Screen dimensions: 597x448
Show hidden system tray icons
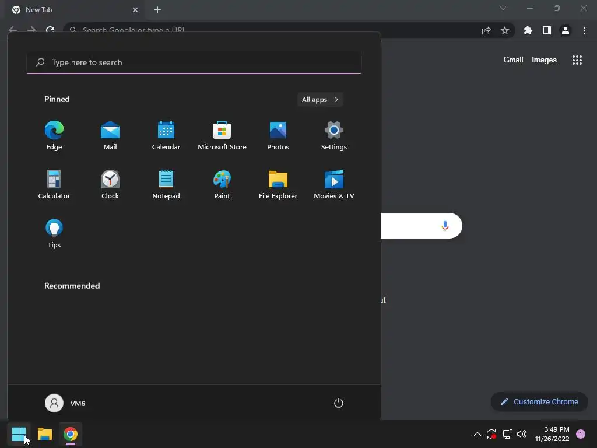tap(477, 434)
